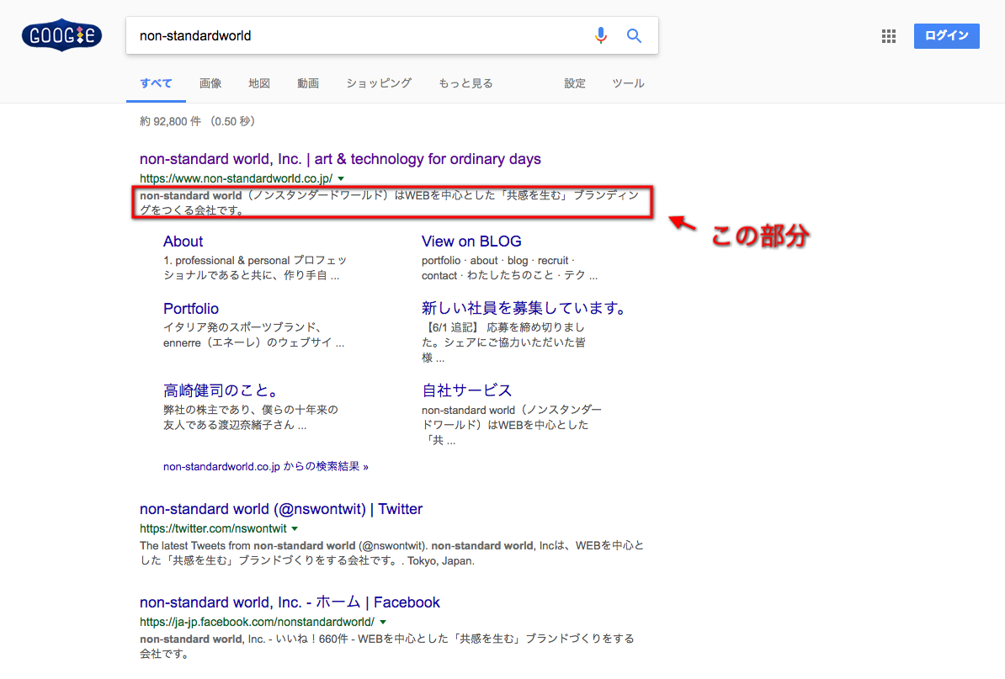Click the About snippet starting '1. professional & personal'
The image size is (1005, 679).
point(254,268)
